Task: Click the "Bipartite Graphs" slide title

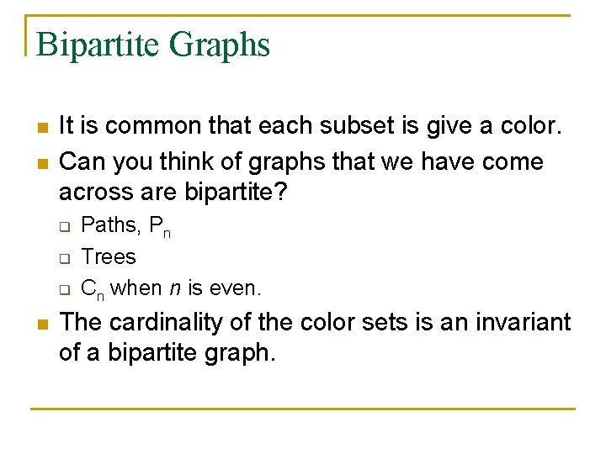Action: 153,45
